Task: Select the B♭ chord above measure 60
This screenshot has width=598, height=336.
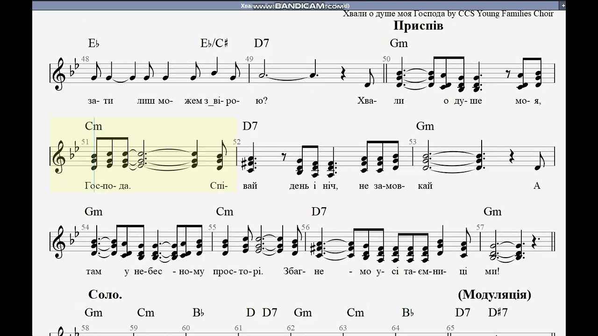Action: coord(199,312)
